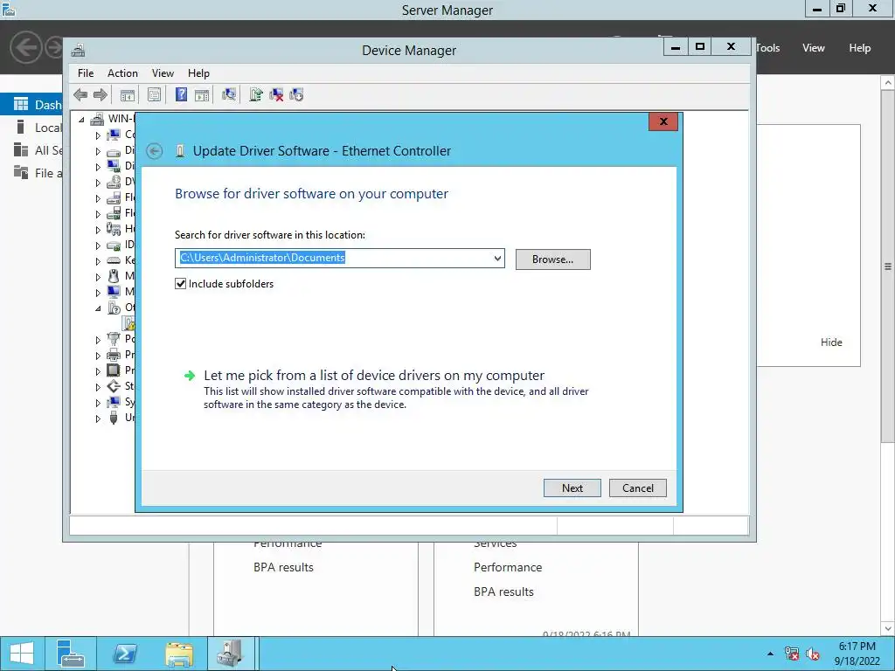The height and width of the screenshot is (671, 895).
Task: Open Windows PowerShell from the taskbar
Action: click(124, 654)
